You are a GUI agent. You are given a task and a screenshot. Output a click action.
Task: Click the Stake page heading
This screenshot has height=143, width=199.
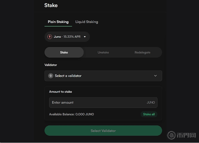point(51,5)
